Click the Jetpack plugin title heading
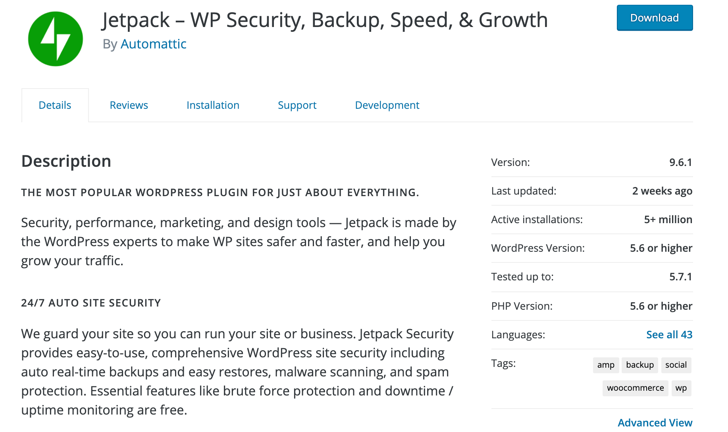The image size is (728, 432). [x=325, y=20]
